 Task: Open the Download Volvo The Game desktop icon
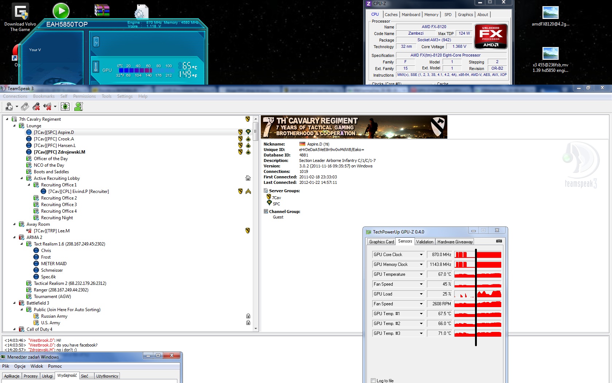[x=20, y=17]
